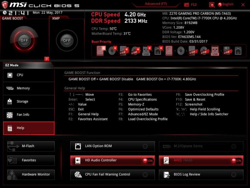Click the clock icon beside the time
Viewport: 250px width, 188px height.
click(x=5, y=12)
